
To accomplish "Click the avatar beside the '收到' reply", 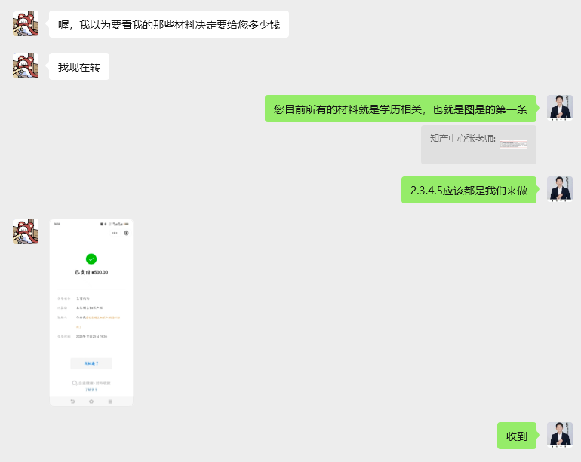I will 559,435.
